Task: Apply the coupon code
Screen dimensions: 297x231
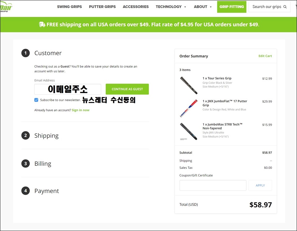Action: 260,185
